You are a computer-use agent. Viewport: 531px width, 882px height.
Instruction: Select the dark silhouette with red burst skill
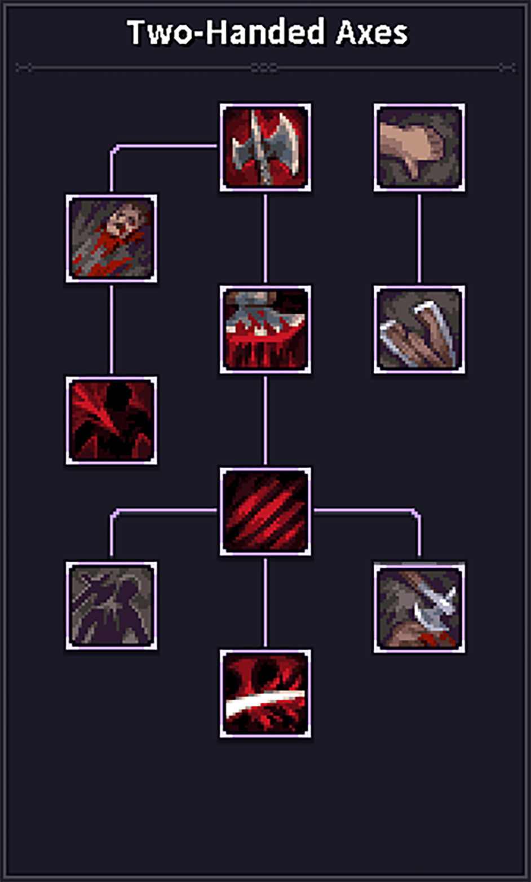click(112, 421)
